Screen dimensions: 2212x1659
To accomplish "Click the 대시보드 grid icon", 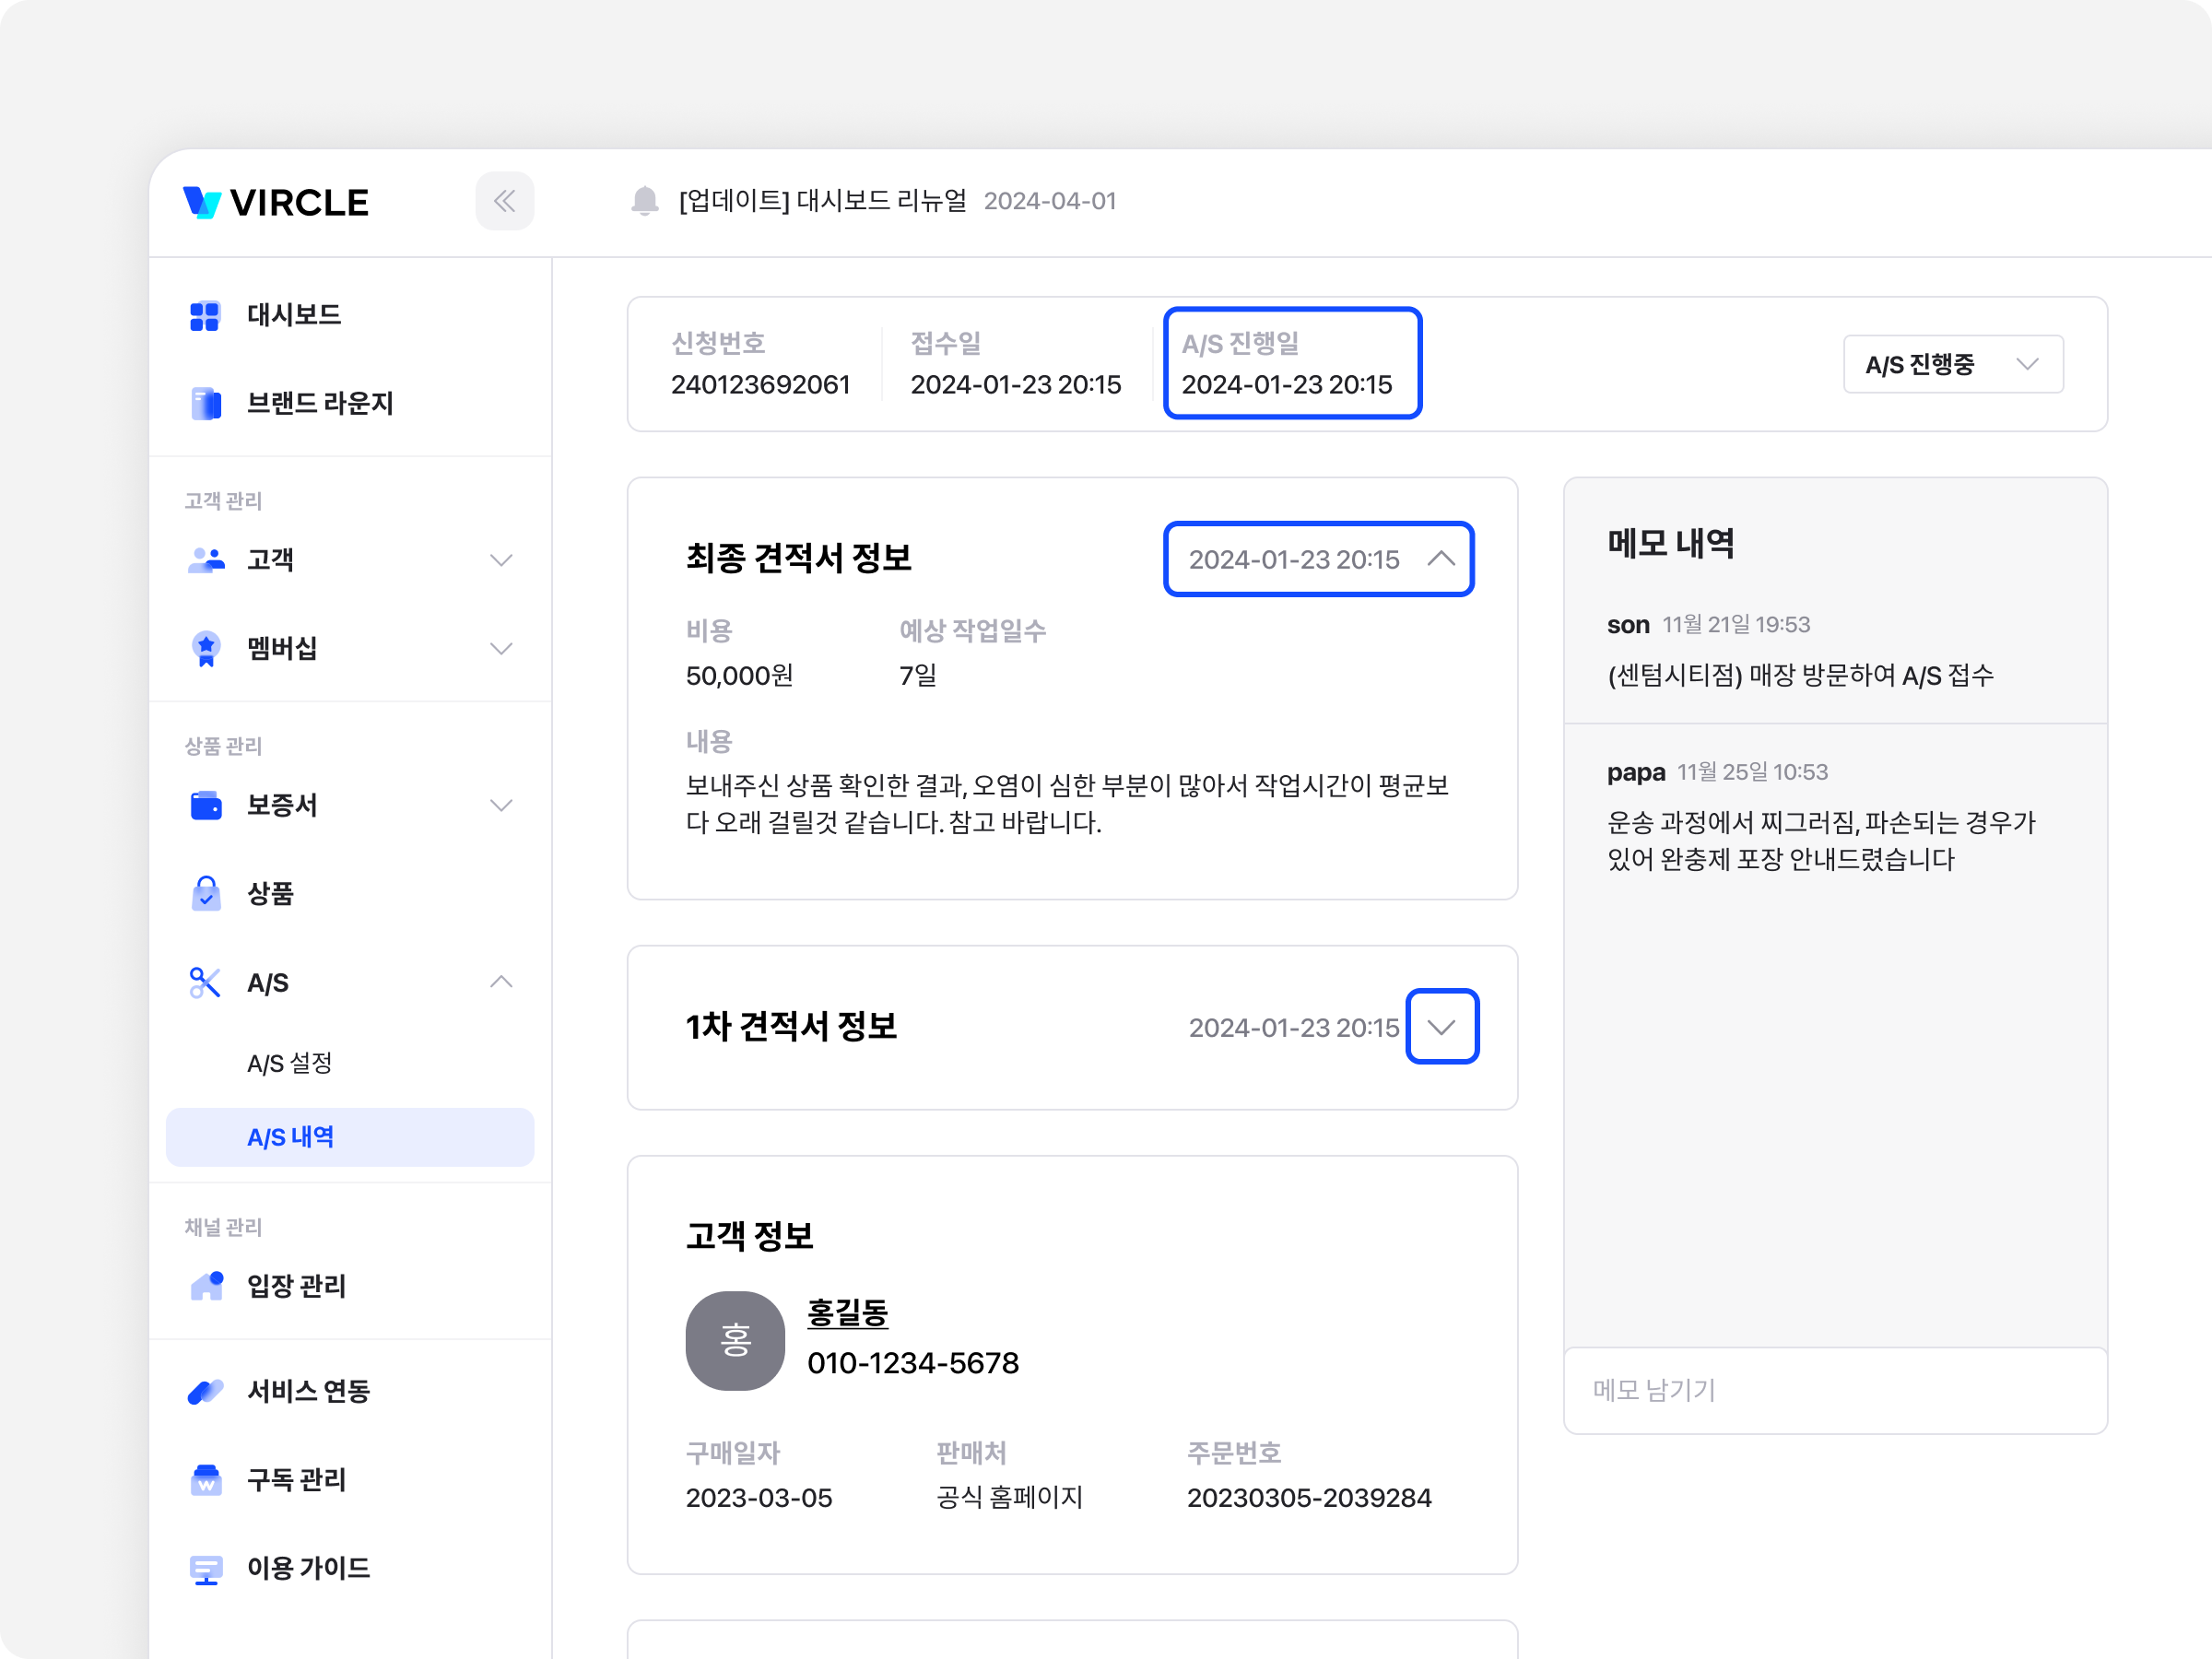I will pos(205,316).
